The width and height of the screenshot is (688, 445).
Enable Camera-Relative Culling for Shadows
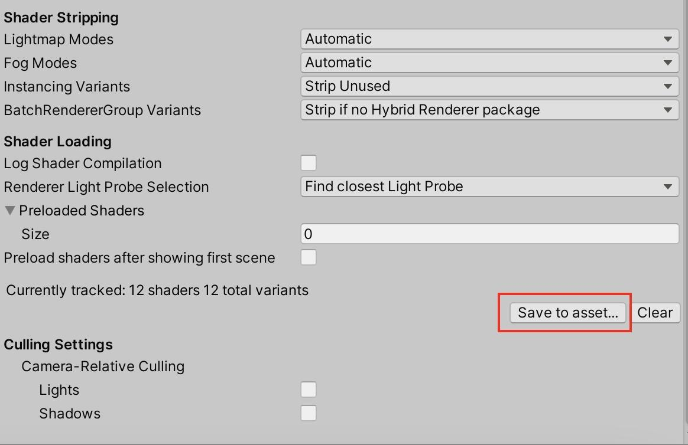[309, 413]
